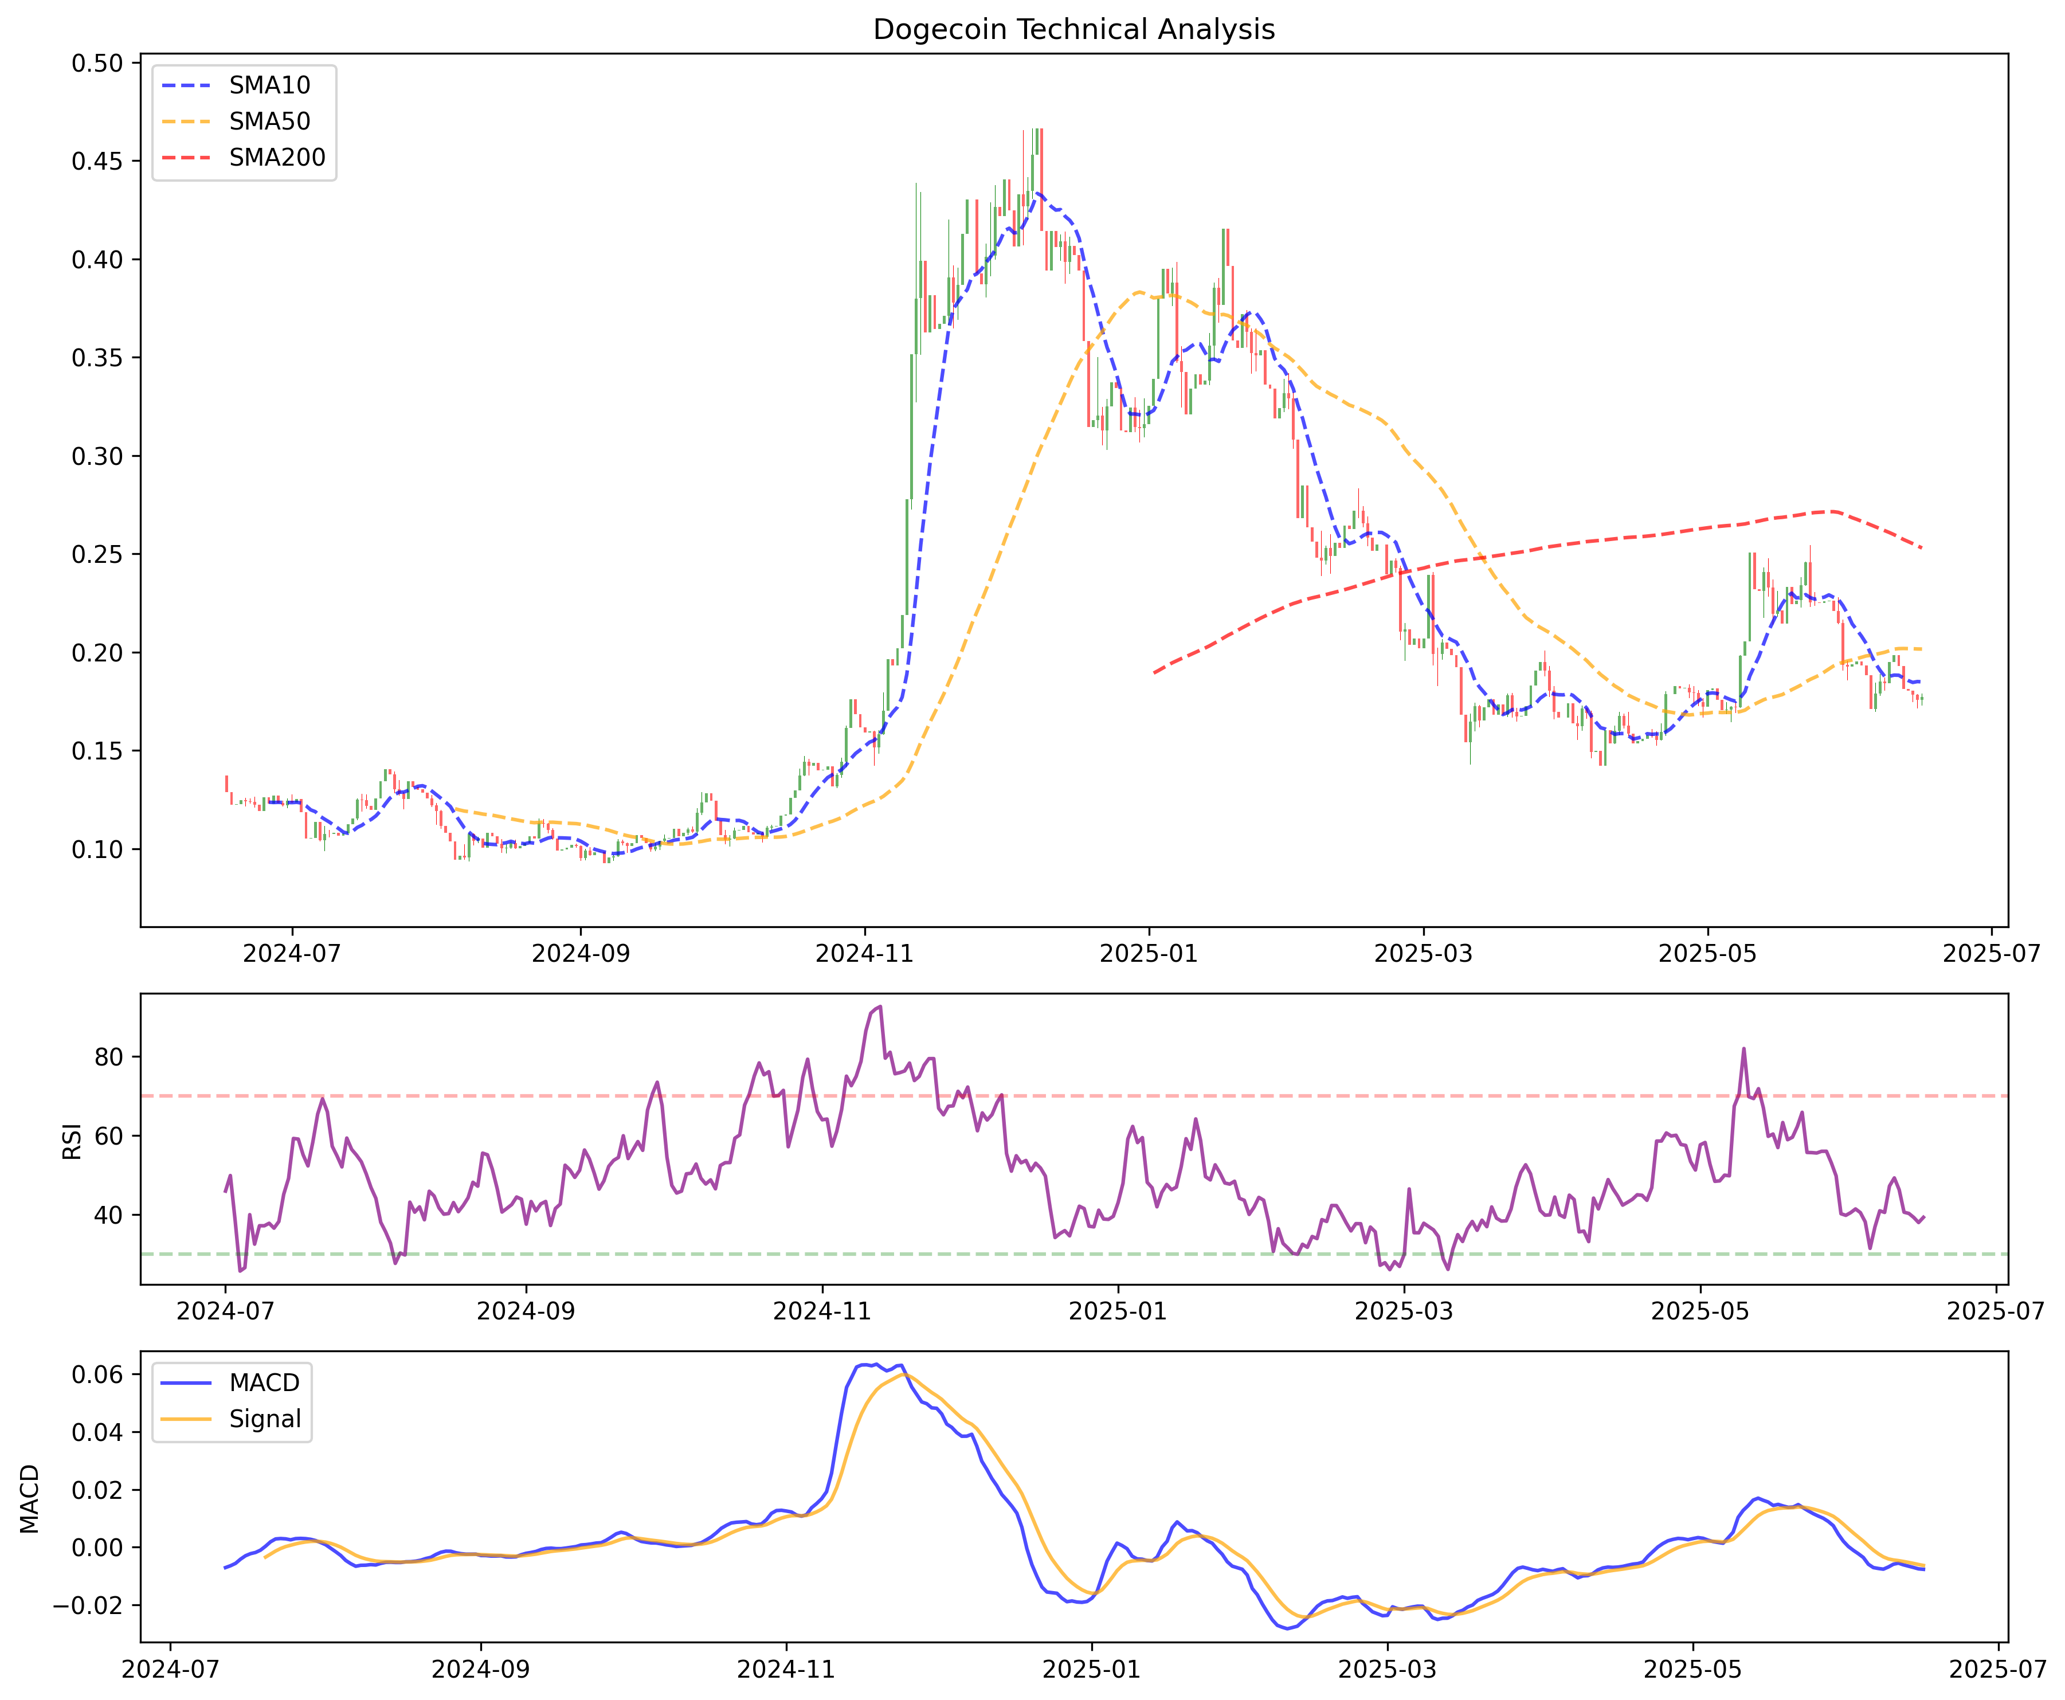Click the SMA50 legend label
2065x1700 pixels.
pos(269,122)
